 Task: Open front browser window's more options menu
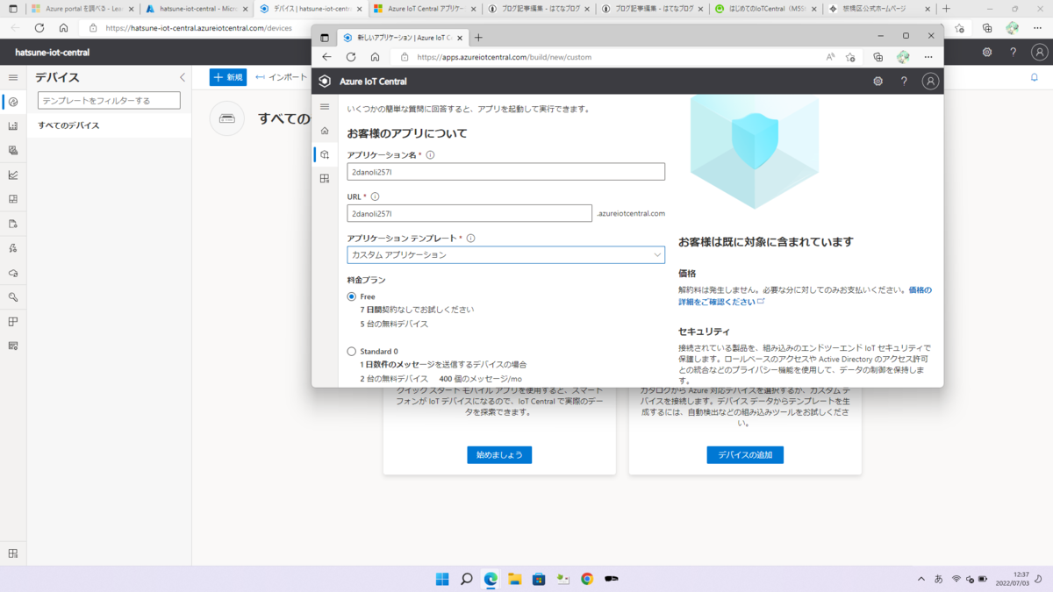coord(928,57)
